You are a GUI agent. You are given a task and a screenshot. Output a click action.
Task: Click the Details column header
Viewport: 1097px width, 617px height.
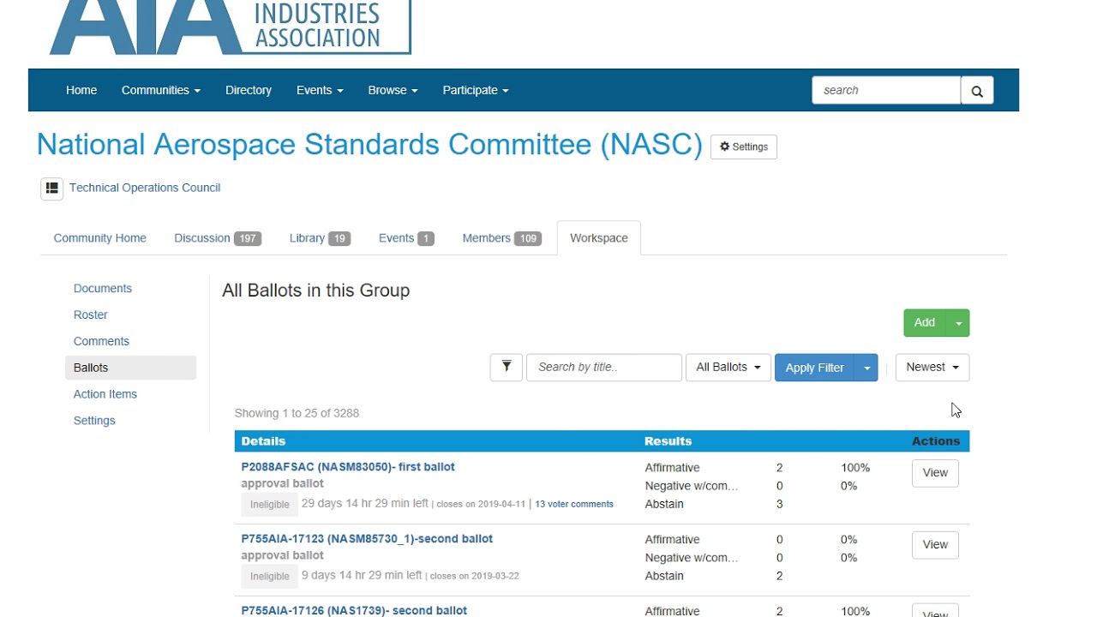pos(263,441)
